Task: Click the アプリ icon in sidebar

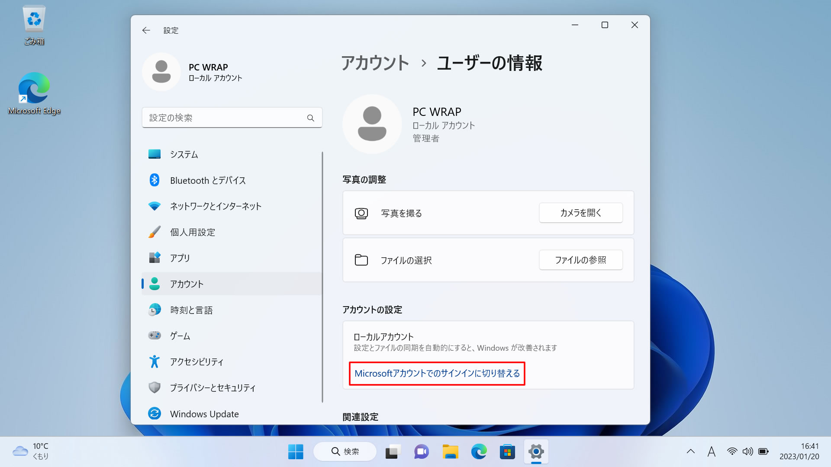Action: click(155, 258)
